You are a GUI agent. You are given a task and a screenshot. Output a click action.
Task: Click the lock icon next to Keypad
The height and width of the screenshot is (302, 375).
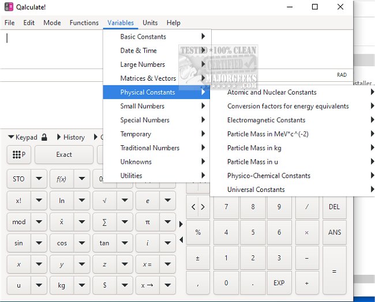pyautogui.click(x=44, y=137)
